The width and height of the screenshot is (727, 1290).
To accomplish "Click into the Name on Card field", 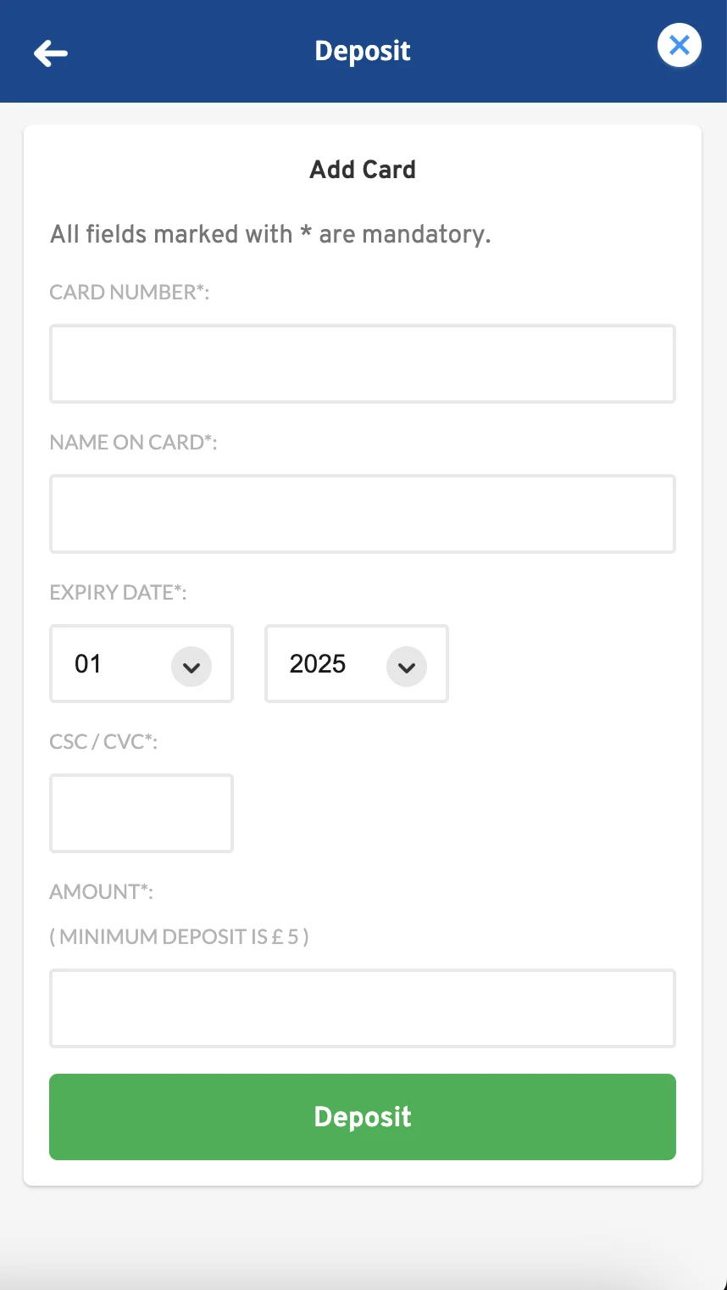I will pos(362,514).
